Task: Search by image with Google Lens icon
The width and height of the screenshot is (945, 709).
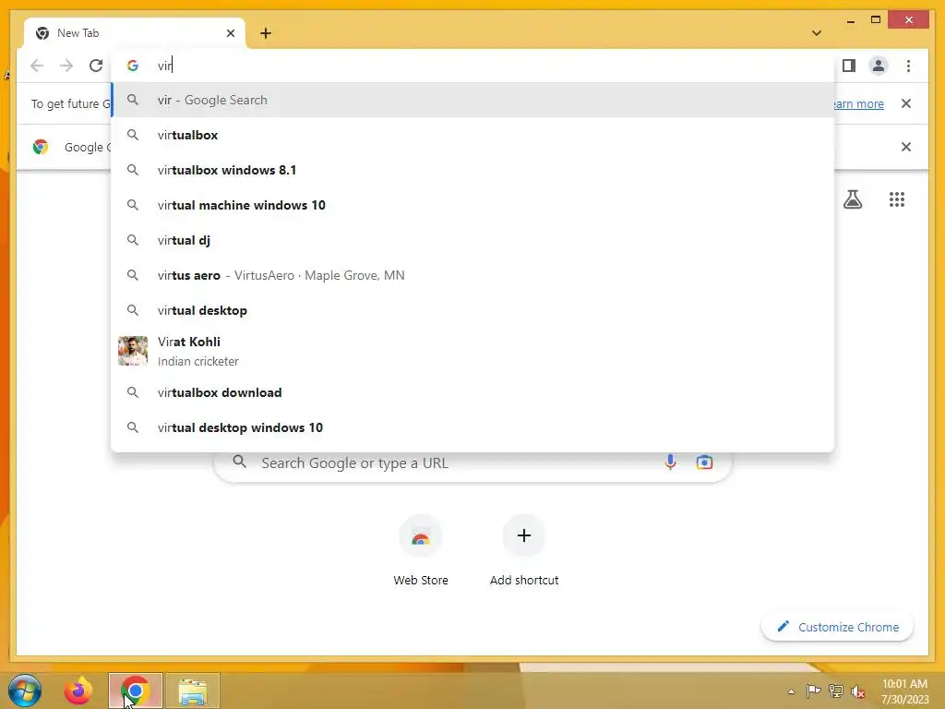Action: [704, 463]
